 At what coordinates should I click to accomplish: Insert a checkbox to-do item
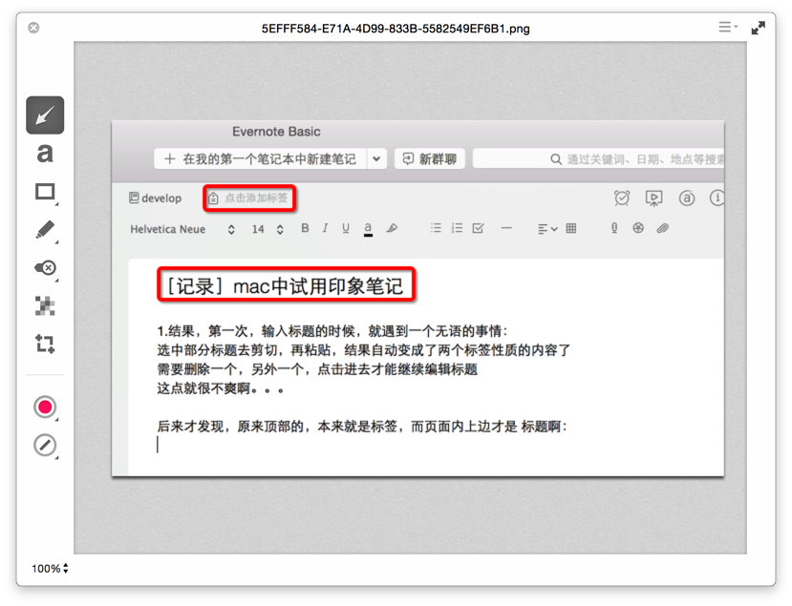point(479,228)
